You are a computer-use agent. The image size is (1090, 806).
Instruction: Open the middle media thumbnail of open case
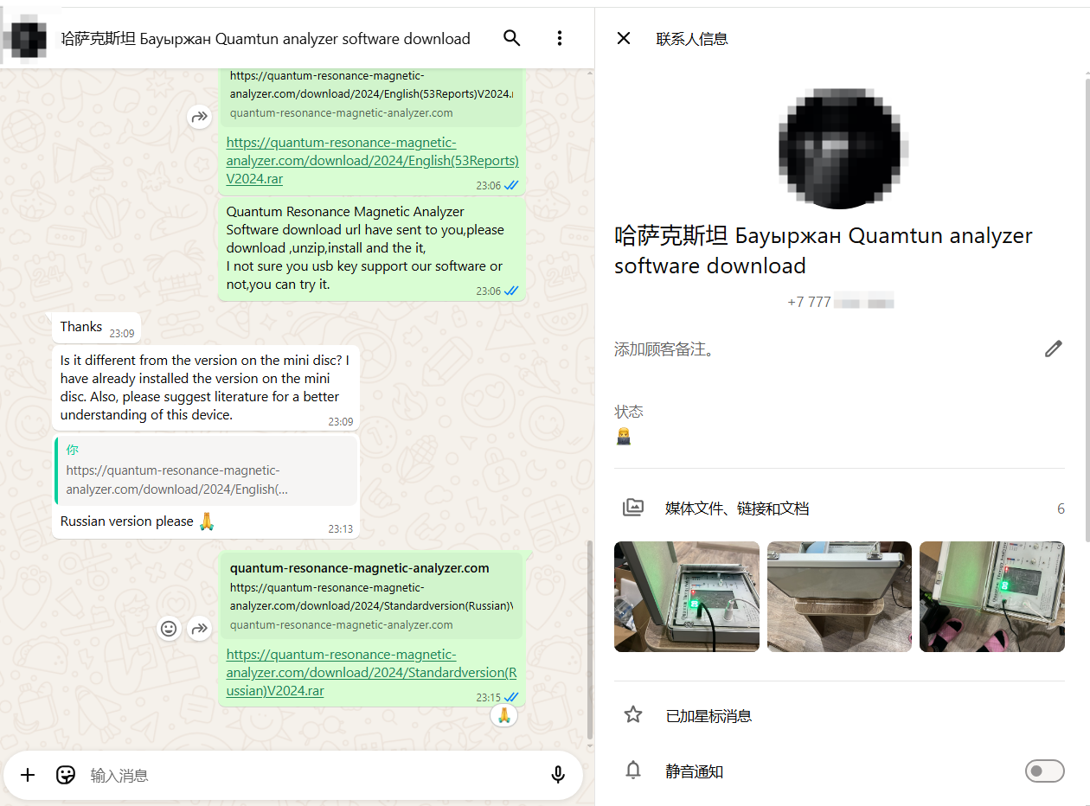pos(839,597)
